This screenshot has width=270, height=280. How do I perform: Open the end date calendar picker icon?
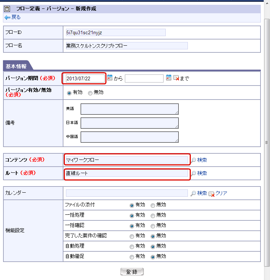169,78
